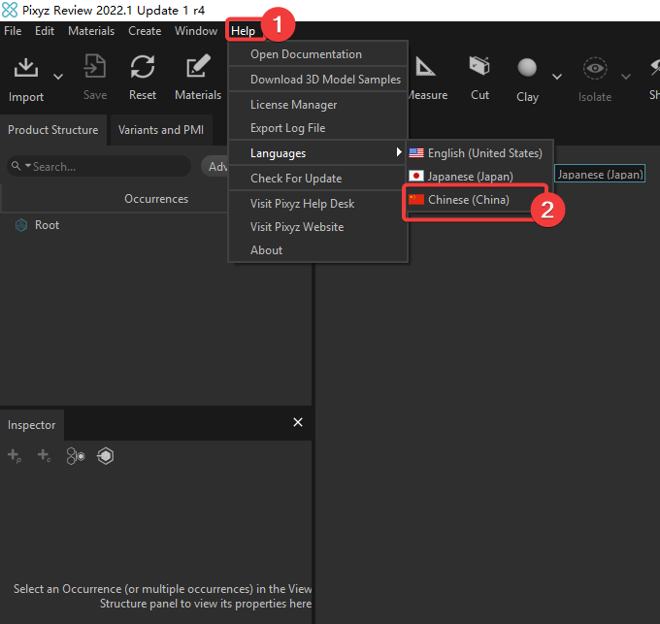The height and width of the screenshot is (624, 660).
Task: Activate the Cut tool icon
Action: pyautogui.click(x=479, y=66)
